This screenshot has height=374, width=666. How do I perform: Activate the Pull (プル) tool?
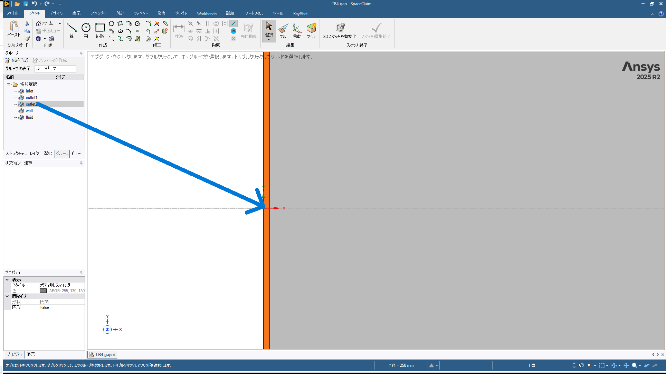[283, 30]
